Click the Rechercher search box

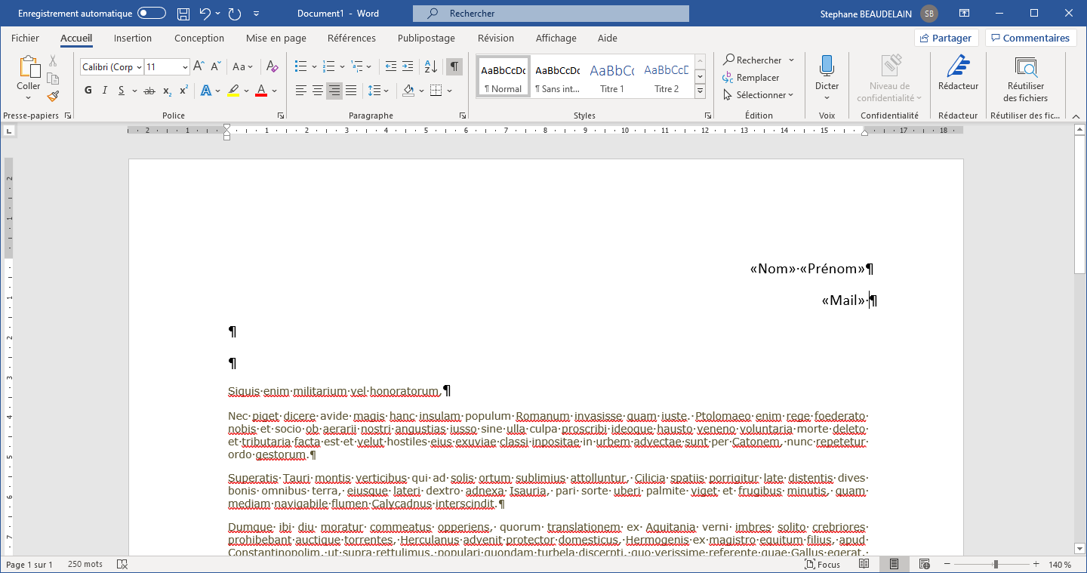point(550,14)
